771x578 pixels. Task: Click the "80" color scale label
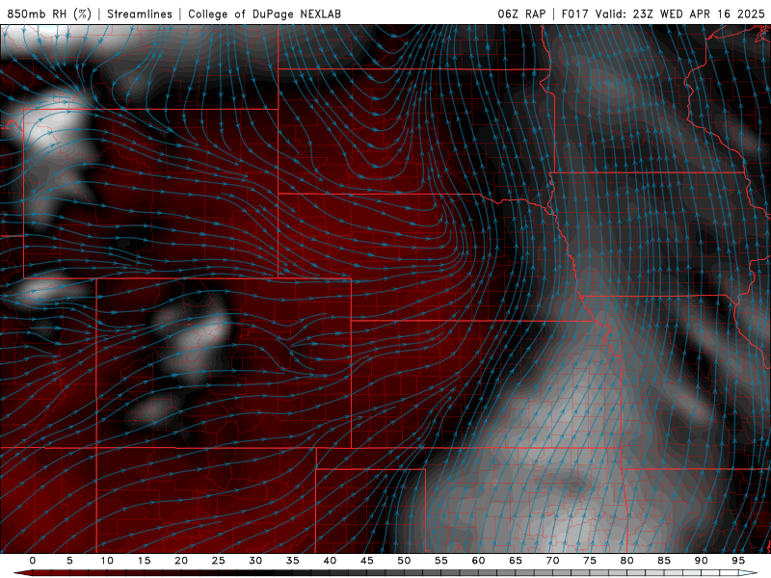pos(627,561)
